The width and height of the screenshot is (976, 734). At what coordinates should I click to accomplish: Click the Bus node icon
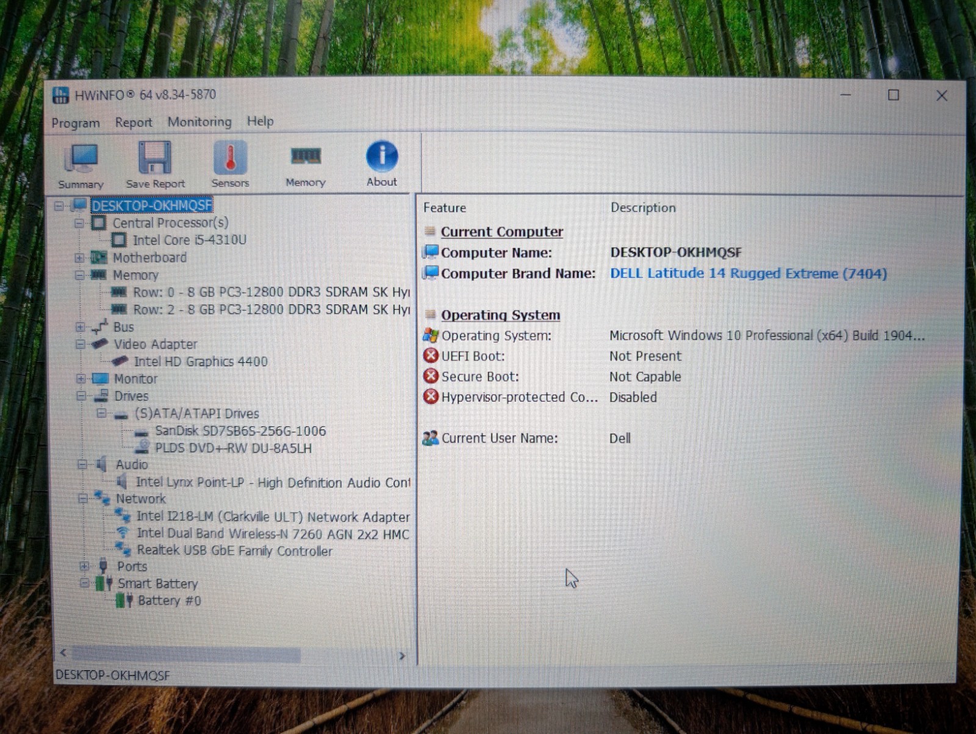[99, 327]
